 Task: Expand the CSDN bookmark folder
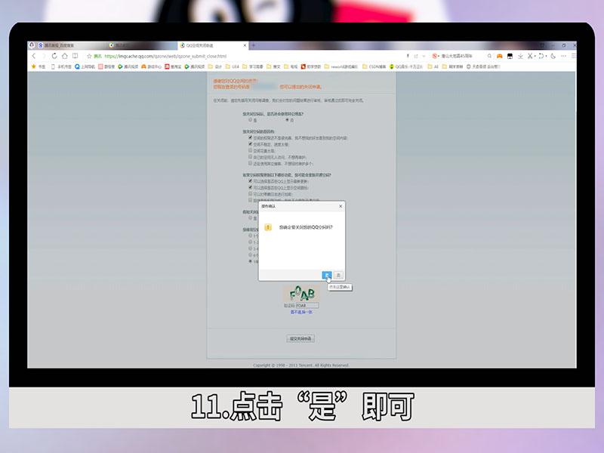pos(374,66)
